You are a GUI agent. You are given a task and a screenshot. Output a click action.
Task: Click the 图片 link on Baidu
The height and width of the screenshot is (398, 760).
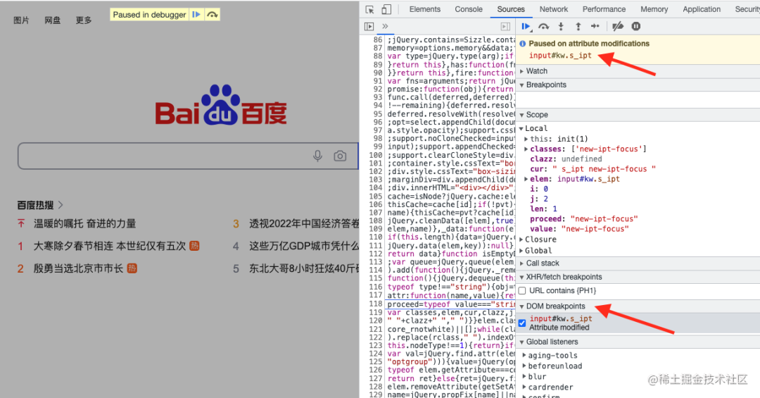21,20
